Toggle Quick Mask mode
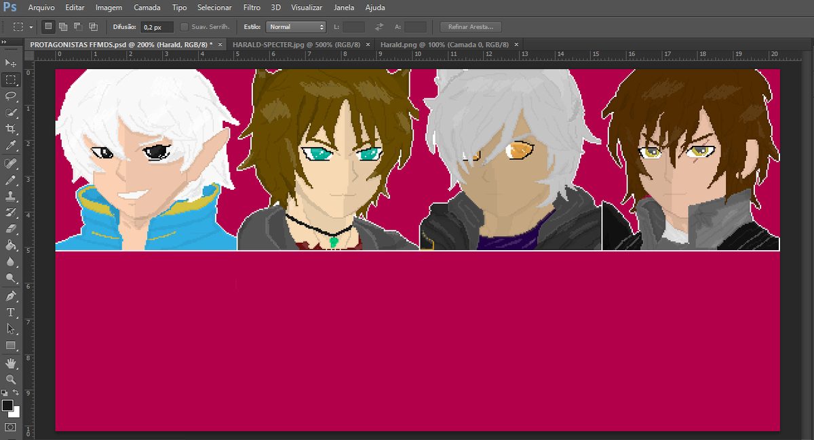This screenshot has height=440, width=814. pos(10,427)
